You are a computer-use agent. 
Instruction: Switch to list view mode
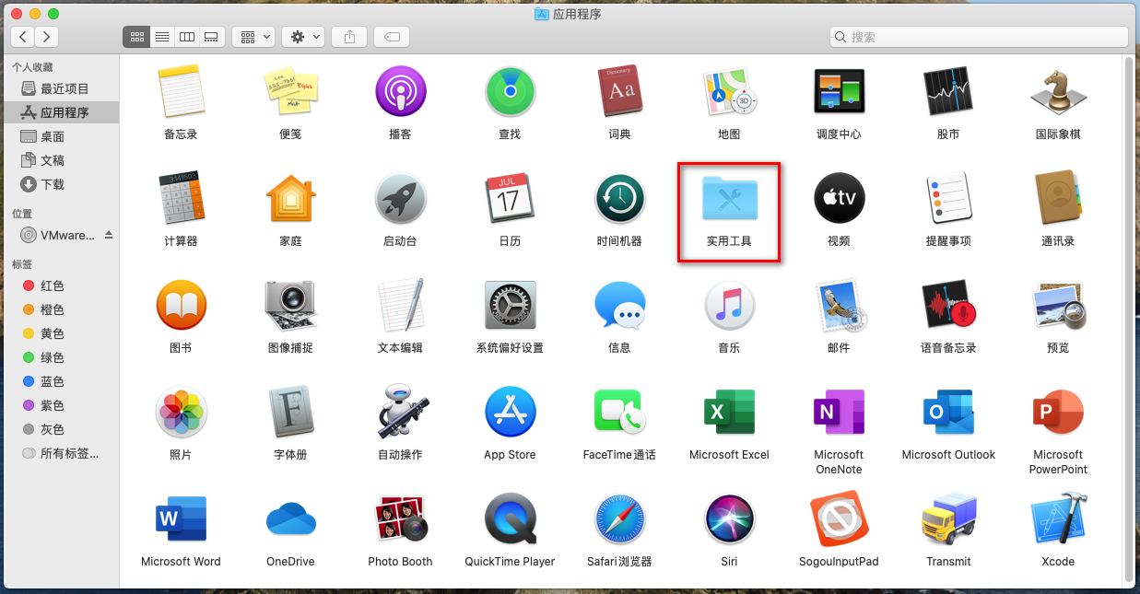(161, 37)
